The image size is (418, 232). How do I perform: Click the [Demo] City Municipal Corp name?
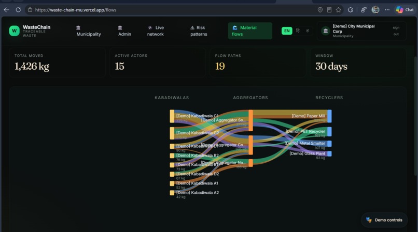tap(354, 29)
